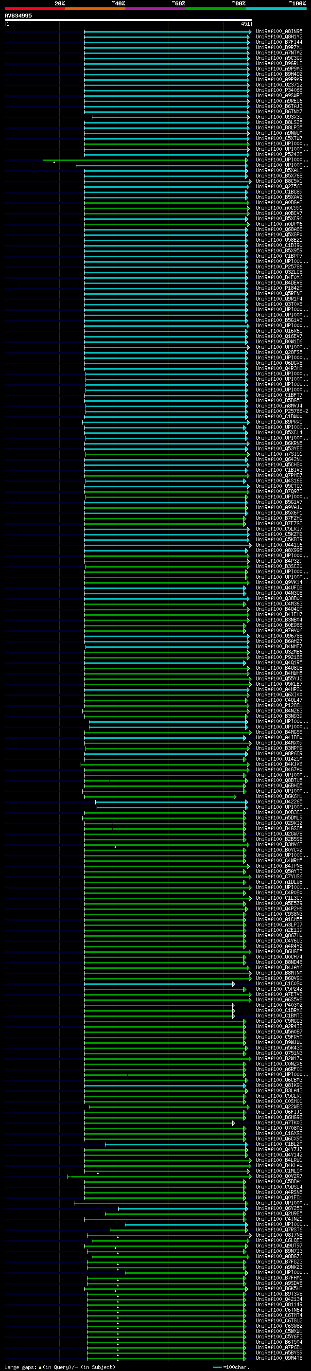
Task: Click UniRef100_O14250 hit label
Action: click(279, 758)
